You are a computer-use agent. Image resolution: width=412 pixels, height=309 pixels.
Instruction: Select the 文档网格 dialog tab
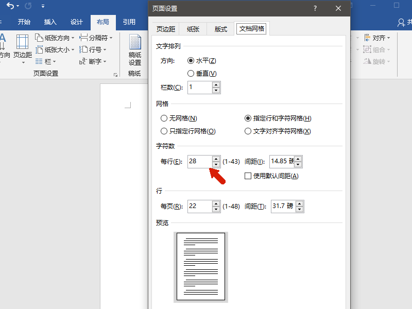251,28
